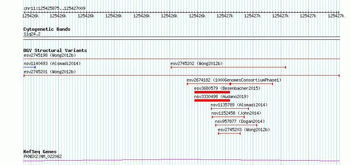The height and width of the screenshot is (165, 351).
Task: Open the RefSeq Genes track title
Action: click(x=40, y=152)
